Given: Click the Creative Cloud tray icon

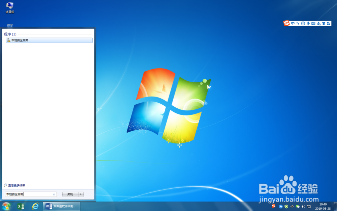Looking at the screenshot, I should tap(292, 207).
